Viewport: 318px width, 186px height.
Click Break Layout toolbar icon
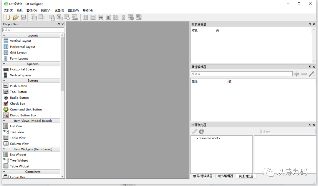click(131, 17)
